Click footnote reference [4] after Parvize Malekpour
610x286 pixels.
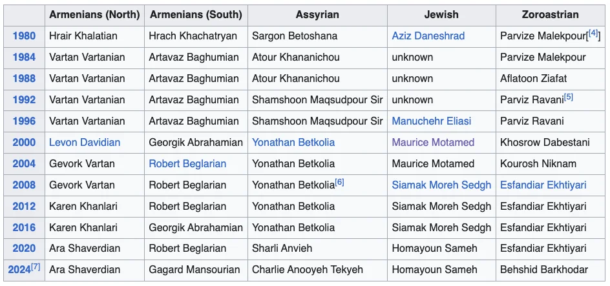coord(594,34)
